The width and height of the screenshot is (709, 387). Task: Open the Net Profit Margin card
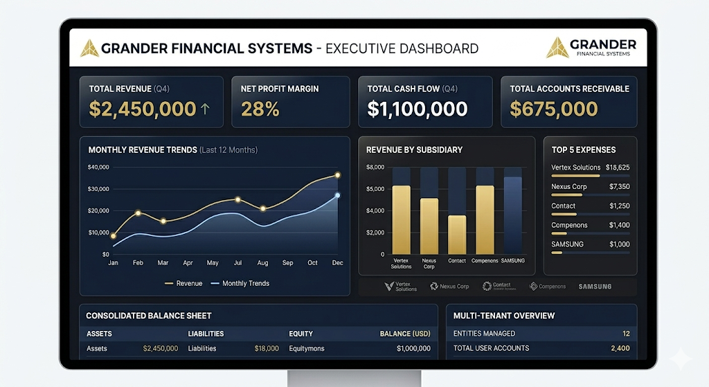[290, 102]
